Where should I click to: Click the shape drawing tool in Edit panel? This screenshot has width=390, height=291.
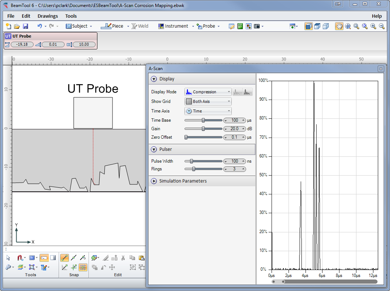94,258
